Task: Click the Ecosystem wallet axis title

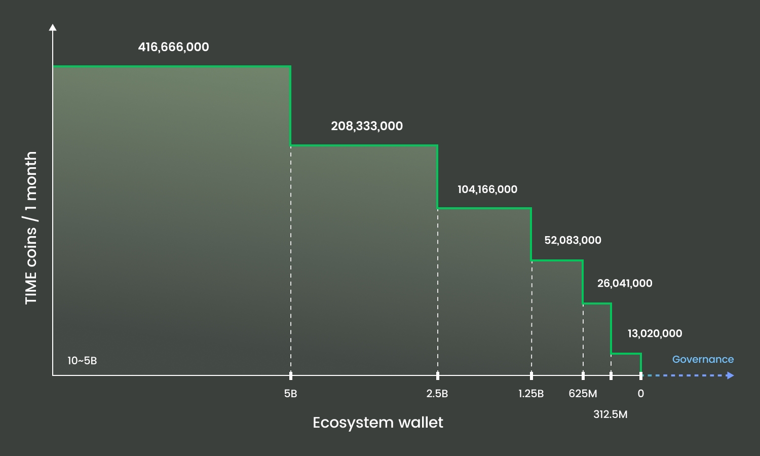Action: pos(377,423)
